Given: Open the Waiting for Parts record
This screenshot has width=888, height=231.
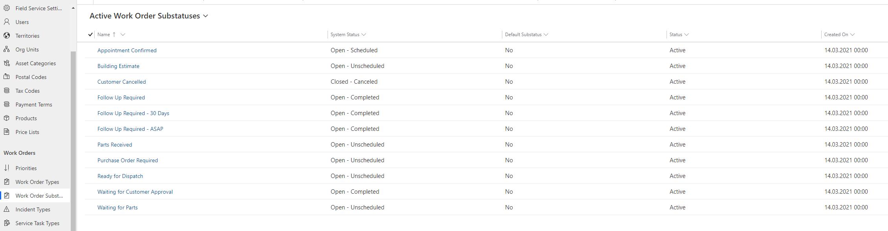Looking at the screenshot, I should tap(117, 207).
